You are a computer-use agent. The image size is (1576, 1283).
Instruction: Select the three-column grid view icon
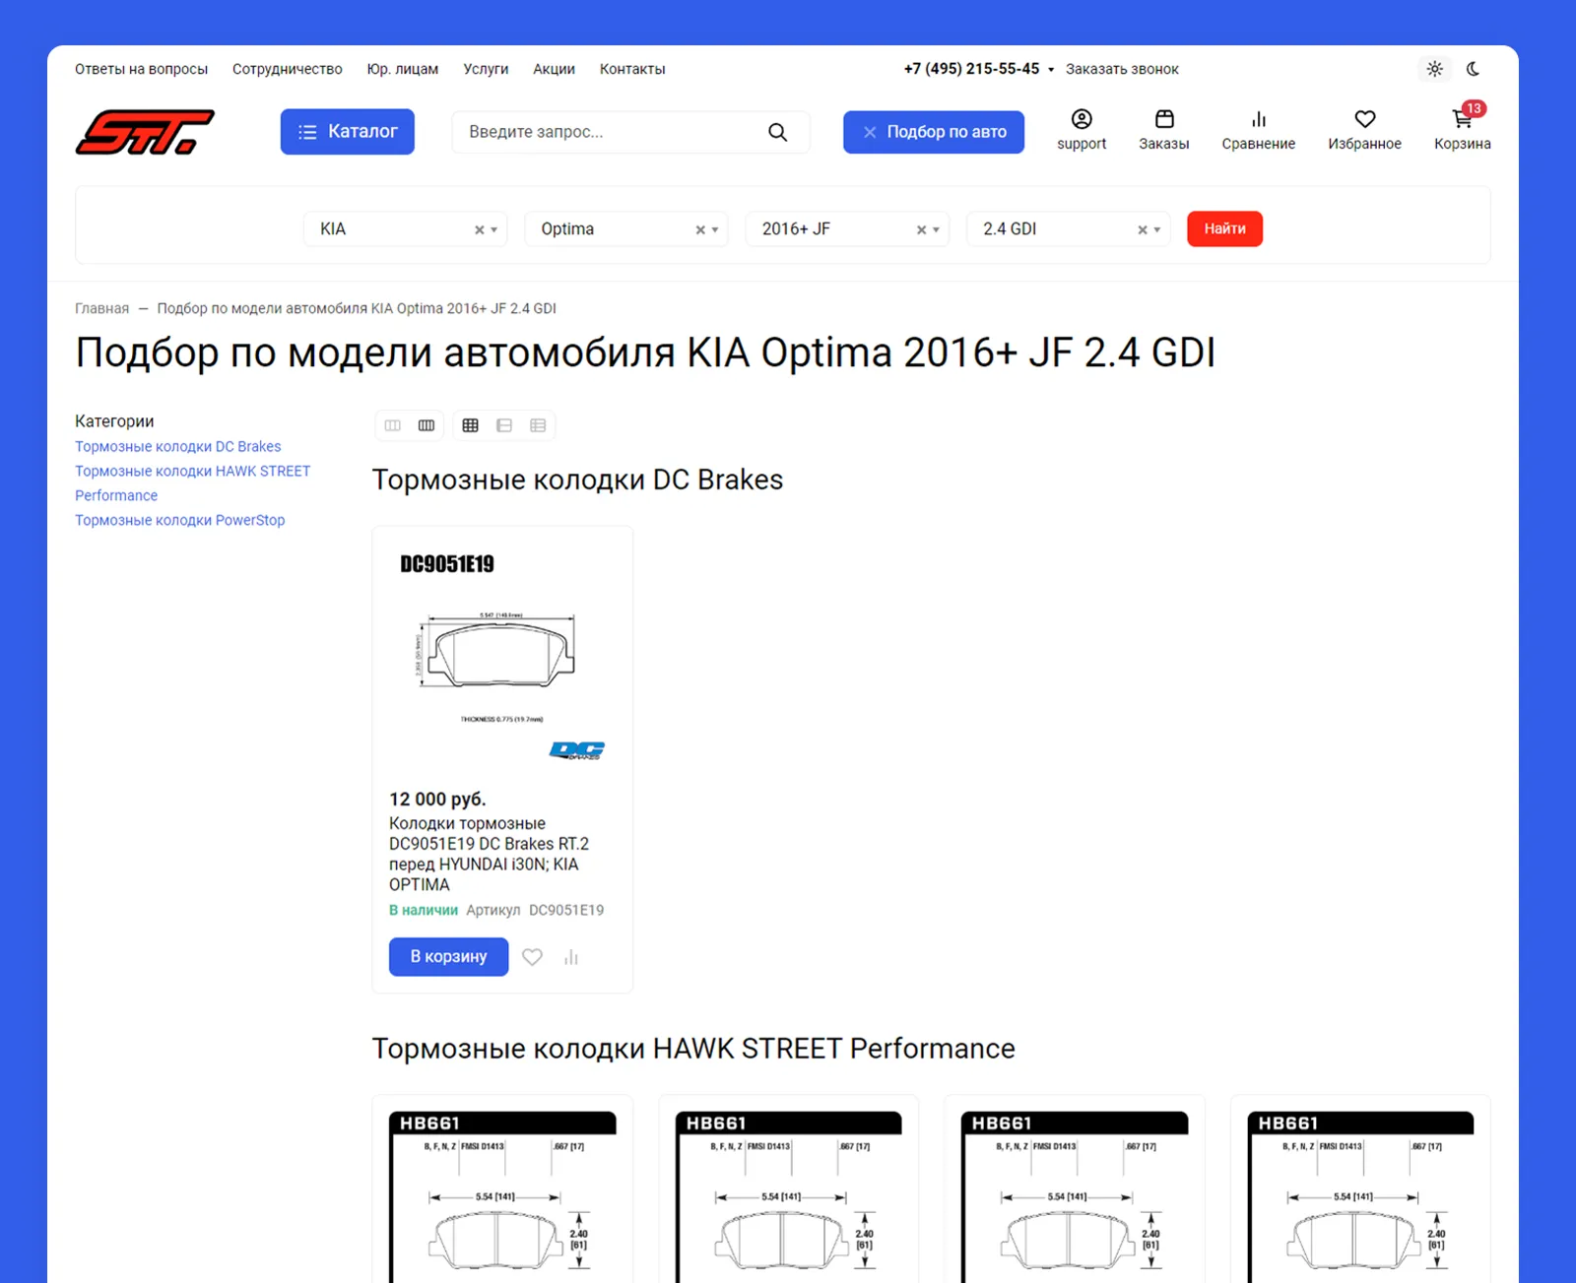393,425
